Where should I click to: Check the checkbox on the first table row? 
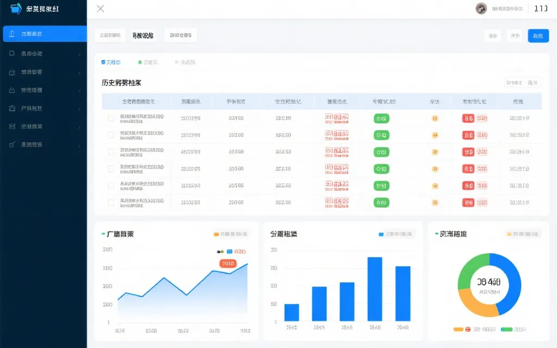pos(111,117)
